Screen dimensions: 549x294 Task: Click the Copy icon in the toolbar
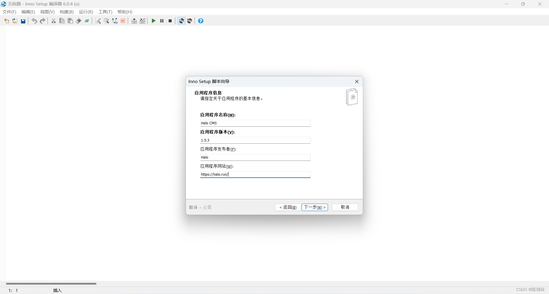click(62, 21)
